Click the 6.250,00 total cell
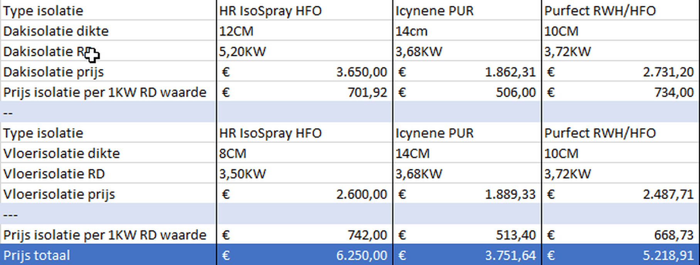Image resolution: width=700 pixels, height=265 pixels. pyautogui.click(x=305, y=255)
